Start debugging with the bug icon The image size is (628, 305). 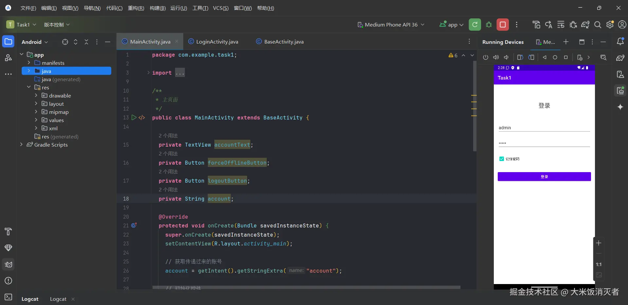click(x=489, y=25)
